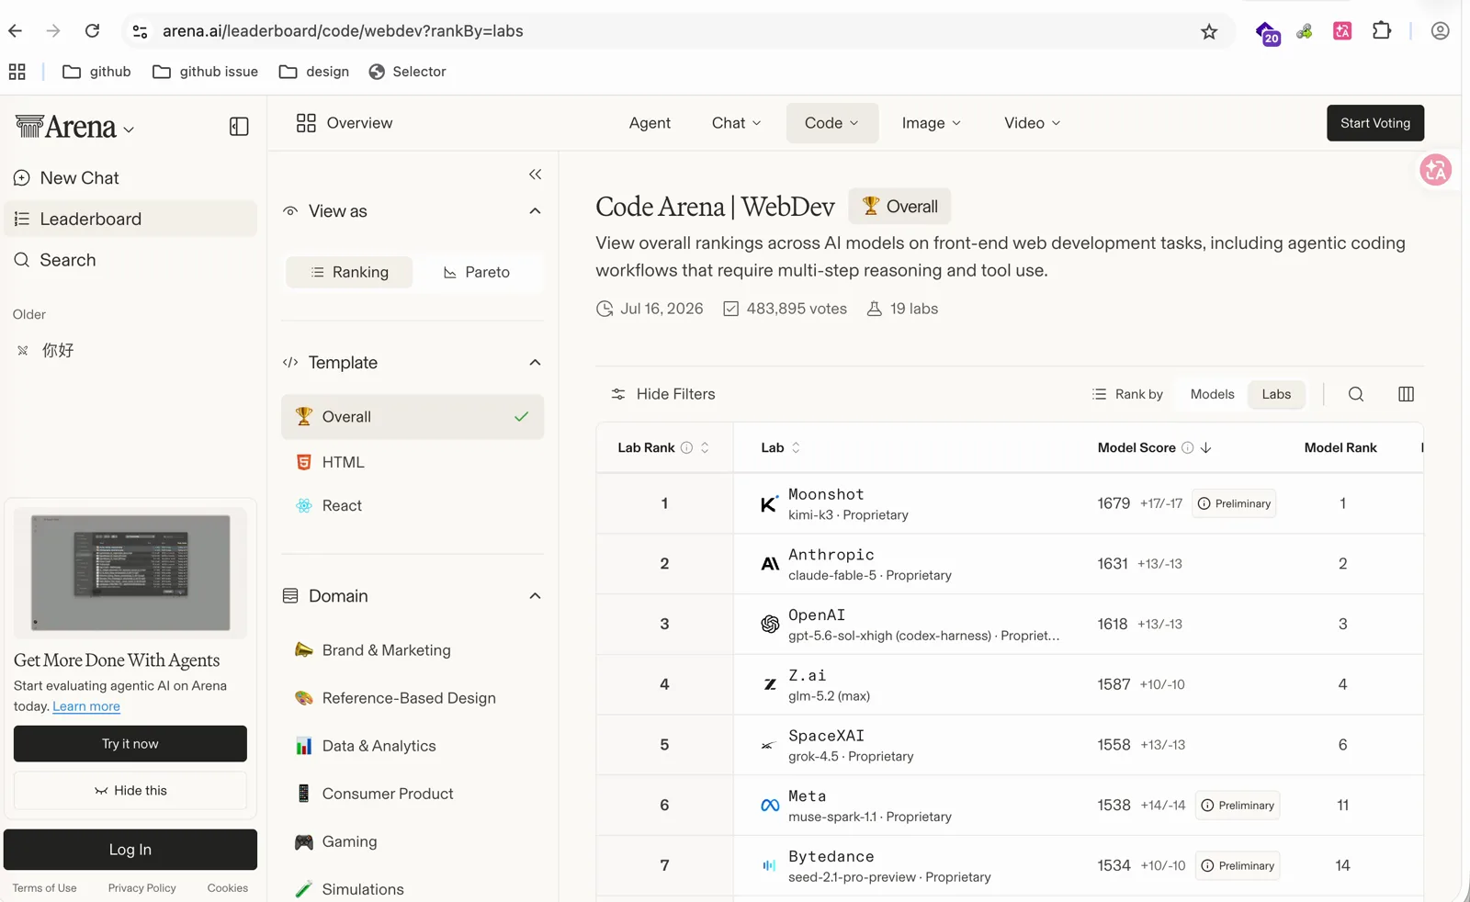Toggle the Arena sidebar panel icon
The width and height of the screenshot is (1470, 902).
pos(239,127)
